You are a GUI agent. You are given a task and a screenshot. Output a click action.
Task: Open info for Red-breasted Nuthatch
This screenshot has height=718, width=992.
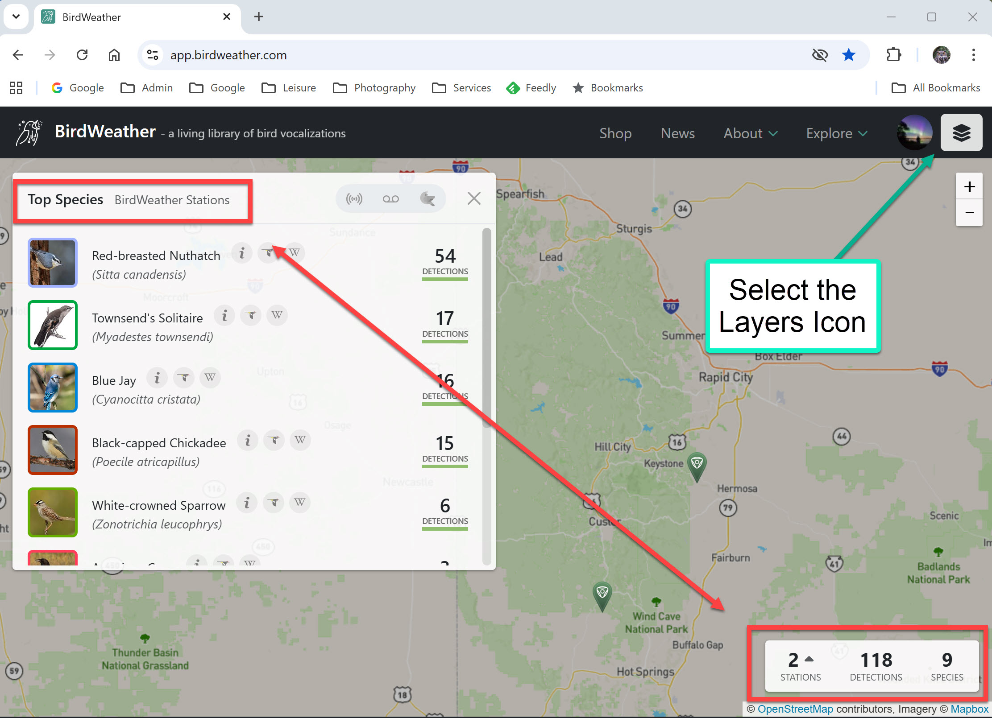[242, 253]
